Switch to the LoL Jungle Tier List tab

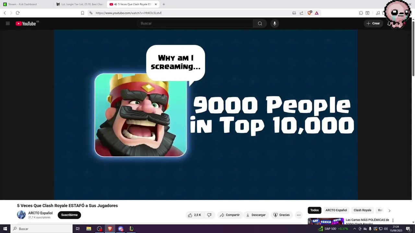click(80, 4)
